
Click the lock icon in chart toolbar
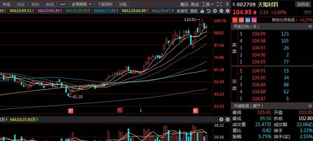(x=202, y=11)
